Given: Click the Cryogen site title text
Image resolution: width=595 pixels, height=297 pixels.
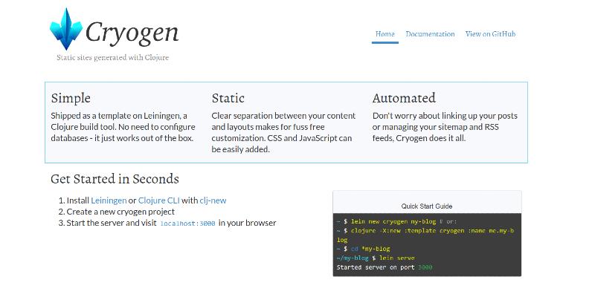Looking at the screenshot, I should coord(132,33).
